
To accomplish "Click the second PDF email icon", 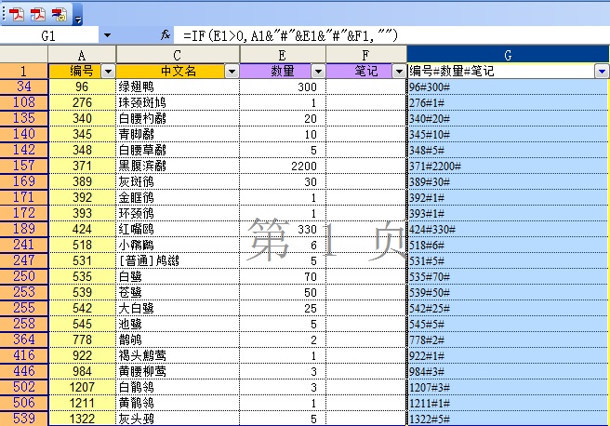I will [37, 13].
